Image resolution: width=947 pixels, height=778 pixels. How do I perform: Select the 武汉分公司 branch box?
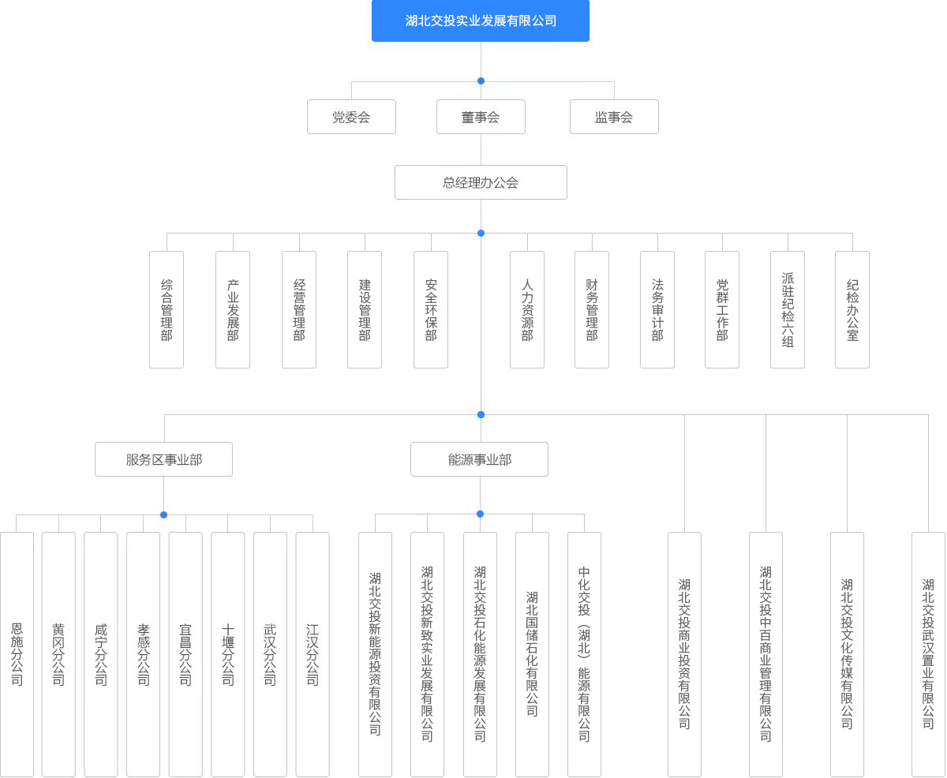tap(270, 655)
